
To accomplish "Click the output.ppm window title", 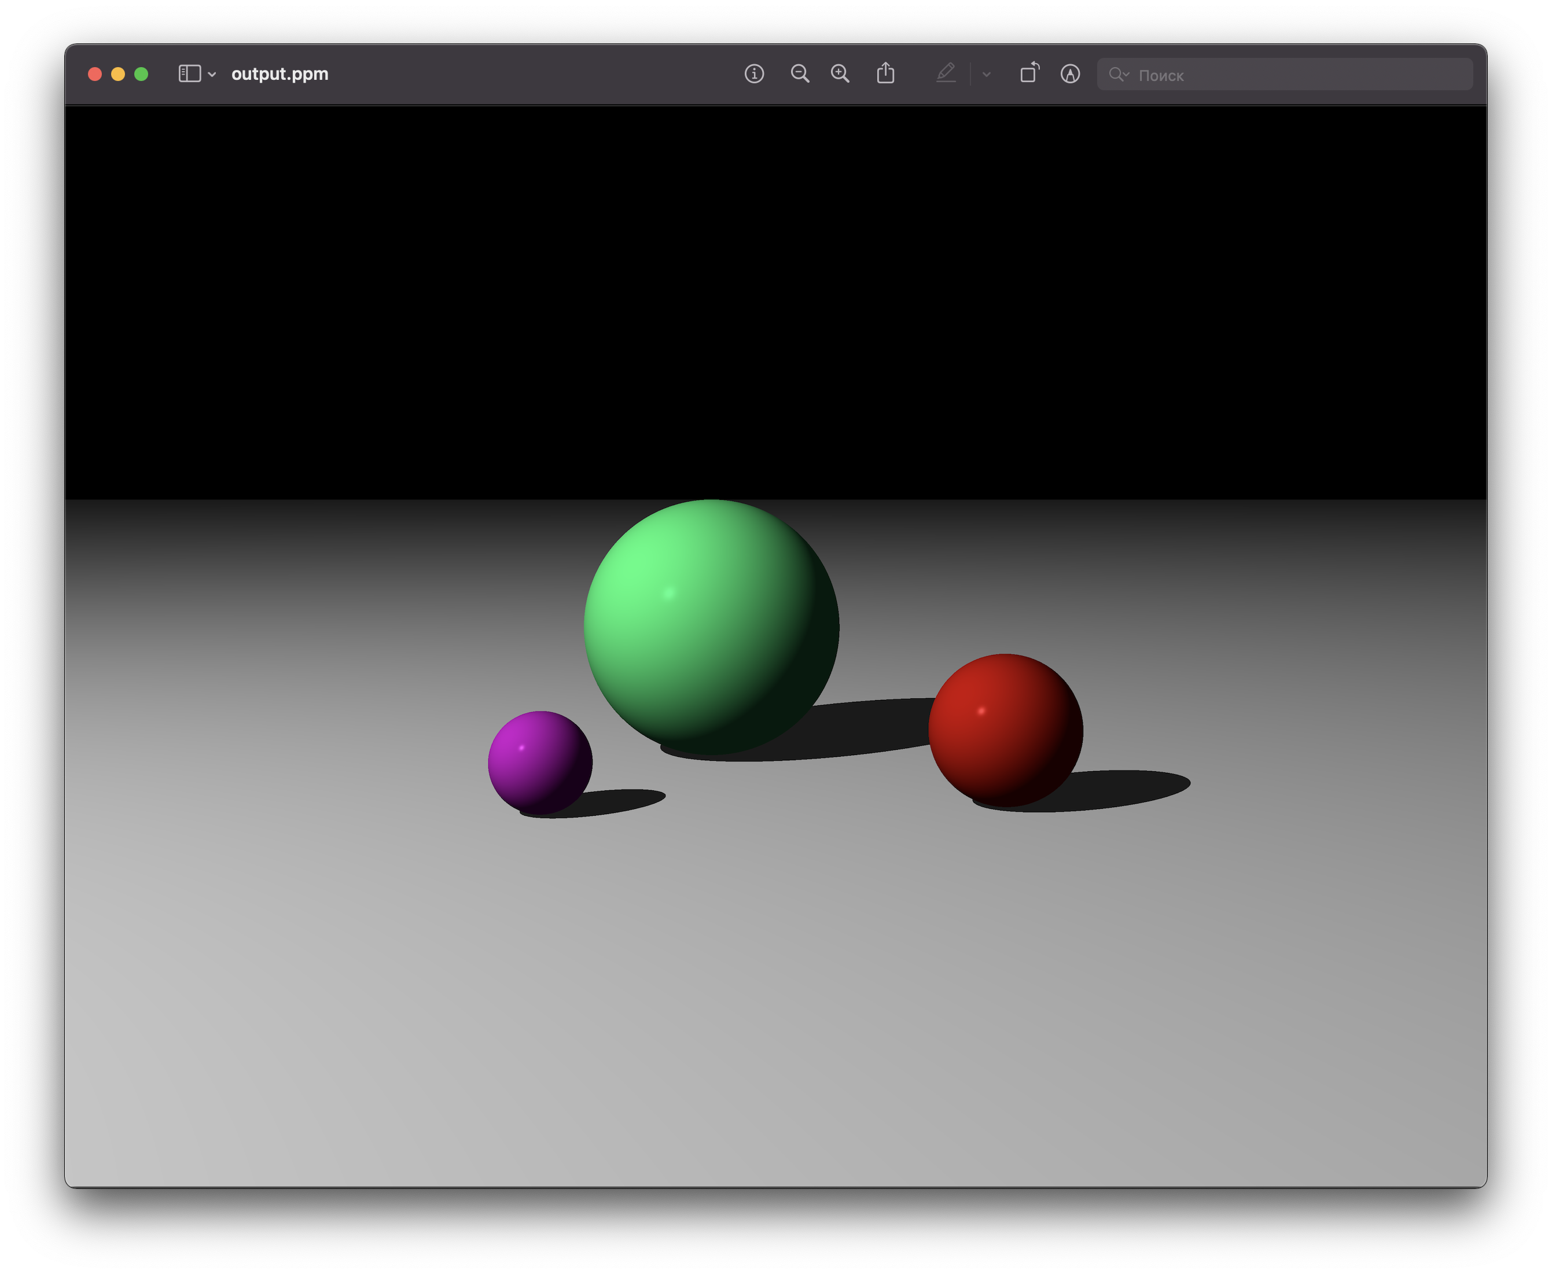I will tap(279, 74).
